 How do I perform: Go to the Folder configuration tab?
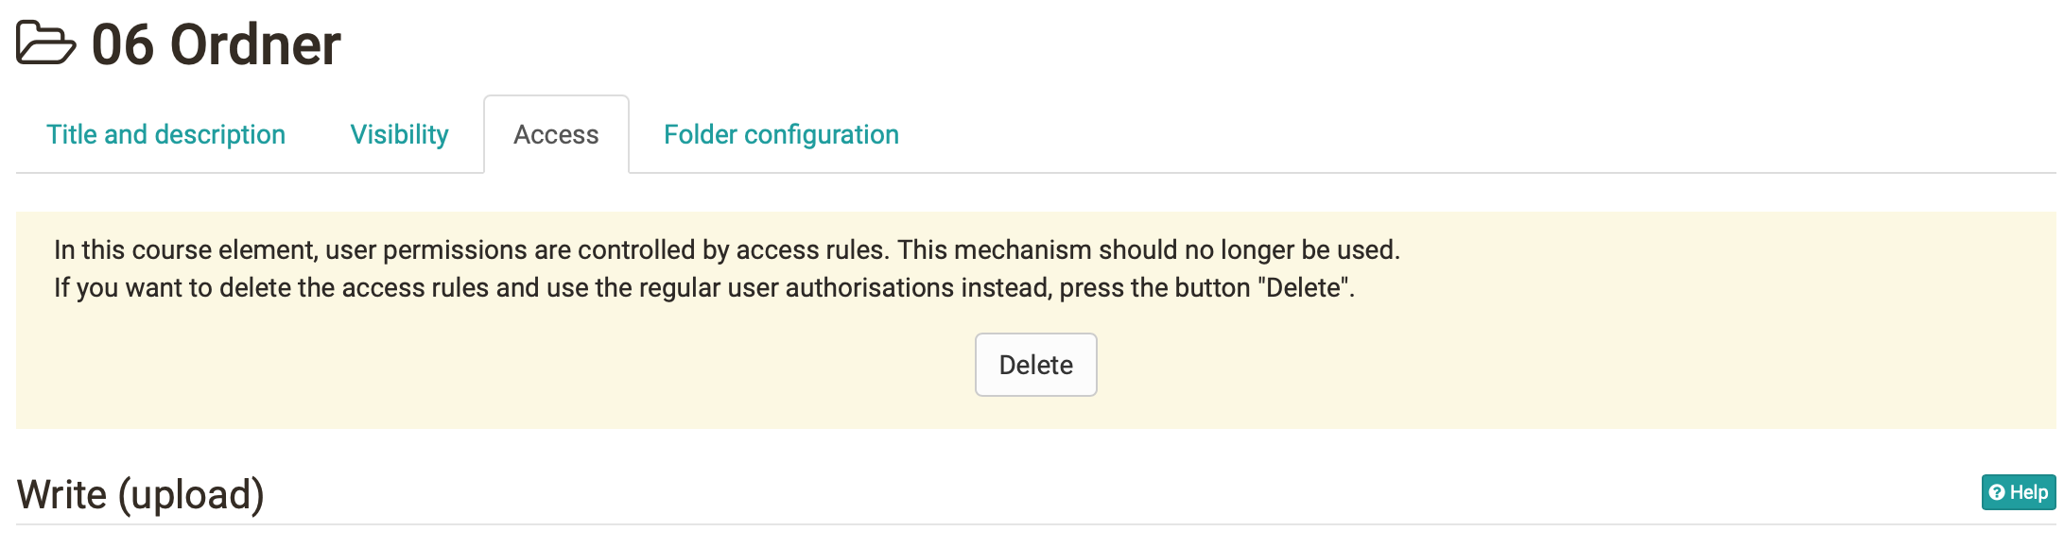pos(781,134)
